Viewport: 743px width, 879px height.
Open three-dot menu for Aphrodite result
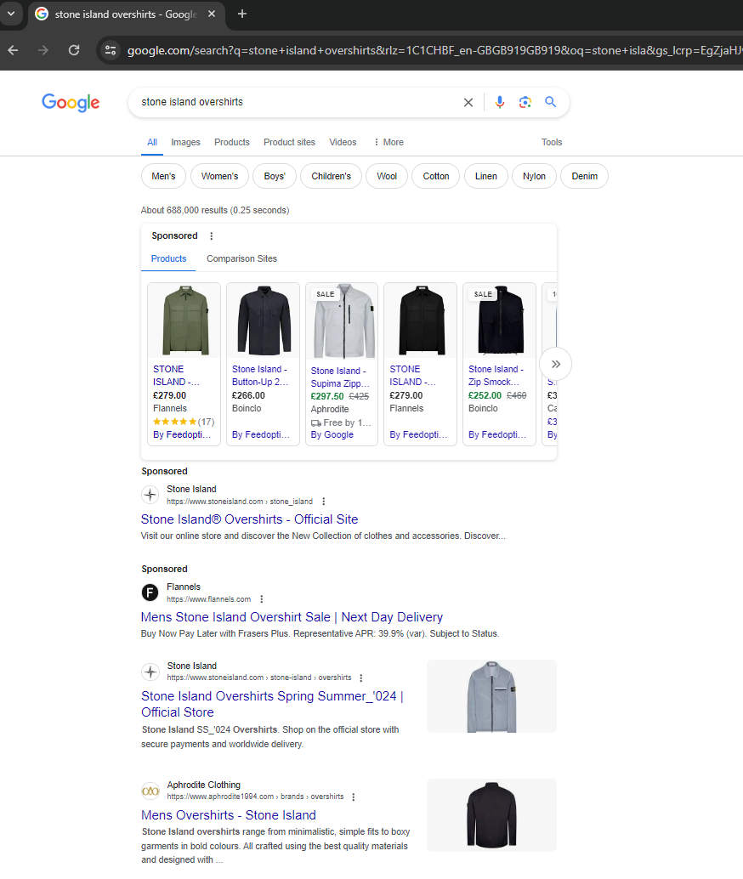[354, 797]
